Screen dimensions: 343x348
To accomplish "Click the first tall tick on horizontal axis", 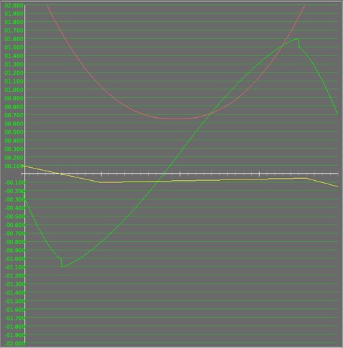I will tap(101, 174).
